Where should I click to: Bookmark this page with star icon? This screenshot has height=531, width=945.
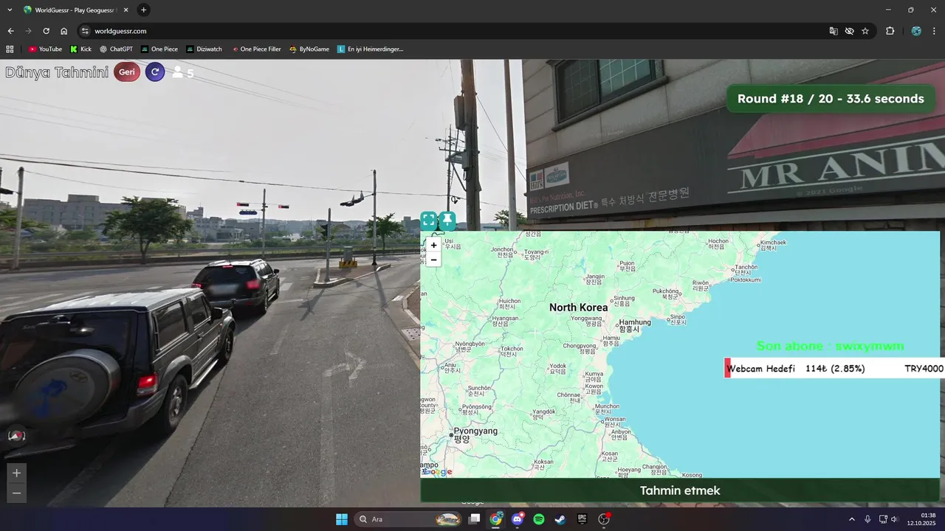[x=865, y=31]
